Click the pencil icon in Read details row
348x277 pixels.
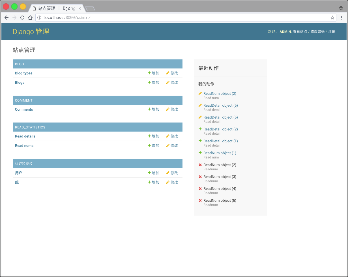point(168,136)
